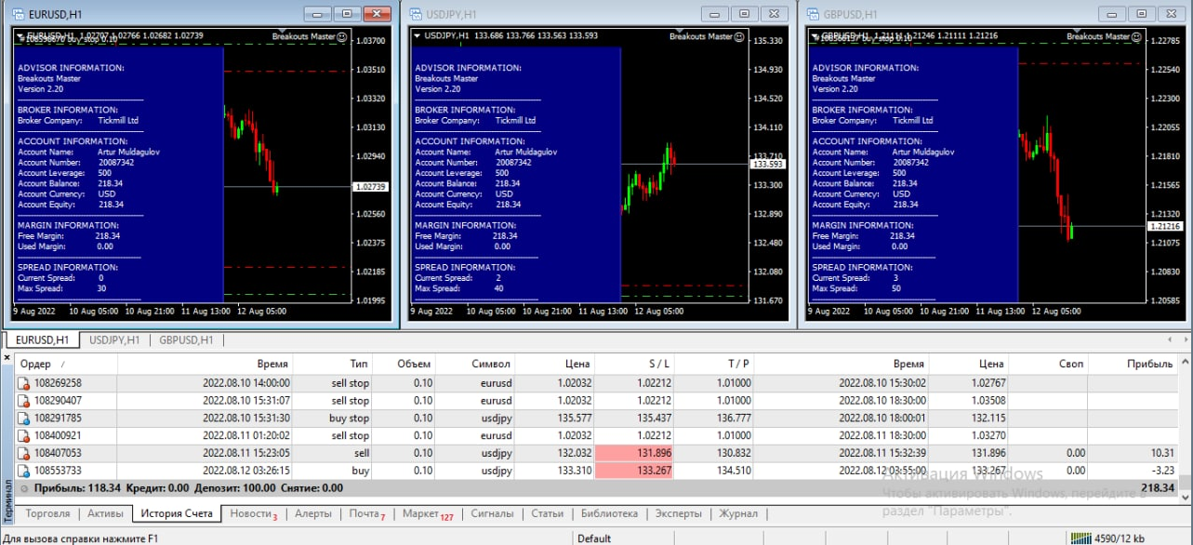Open the Журнал tab

(738, 513)
